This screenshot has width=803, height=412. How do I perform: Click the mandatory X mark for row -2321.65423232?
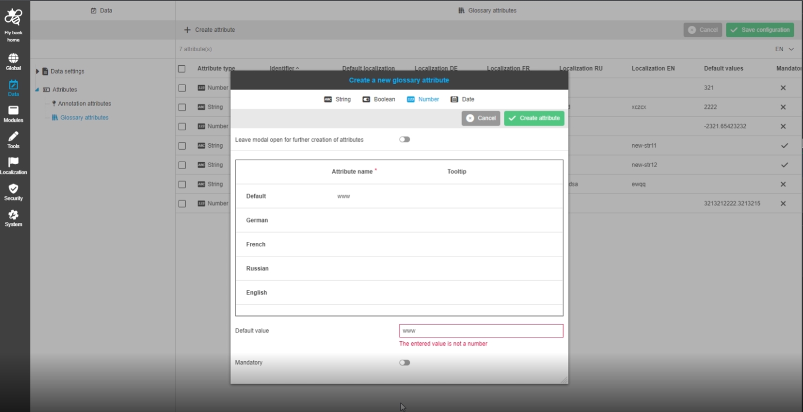click(783, 126)
